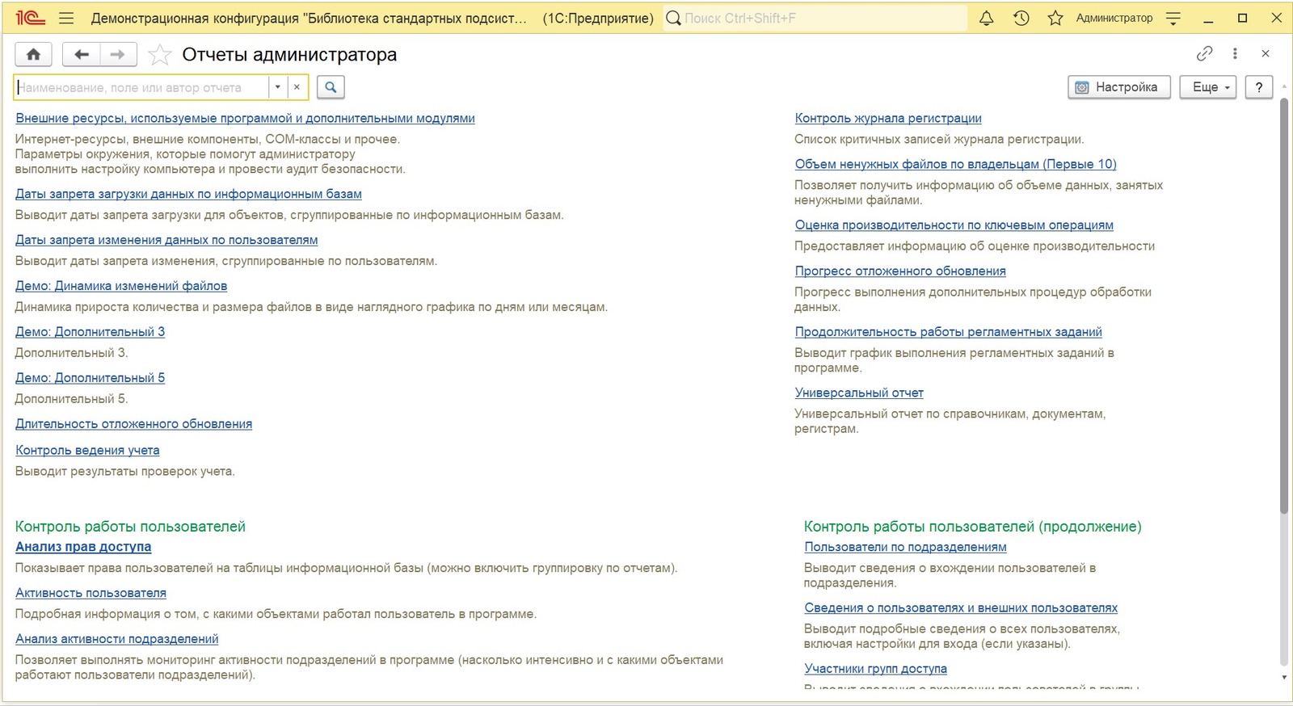The height and width of the screenshot is (706, 1293).
Task: Open Даты запрета изменения данных по пользователям
Action: pyautogui.click(x=166, y=240)
